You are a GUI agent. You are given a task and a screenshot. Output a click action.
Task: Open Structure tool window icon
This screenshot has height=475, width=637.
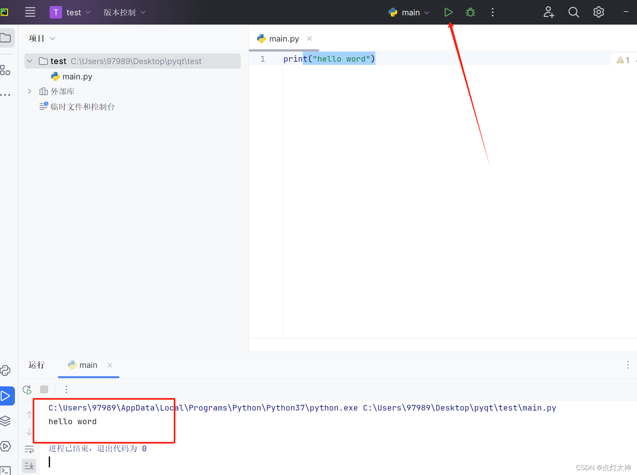point(5,70)
